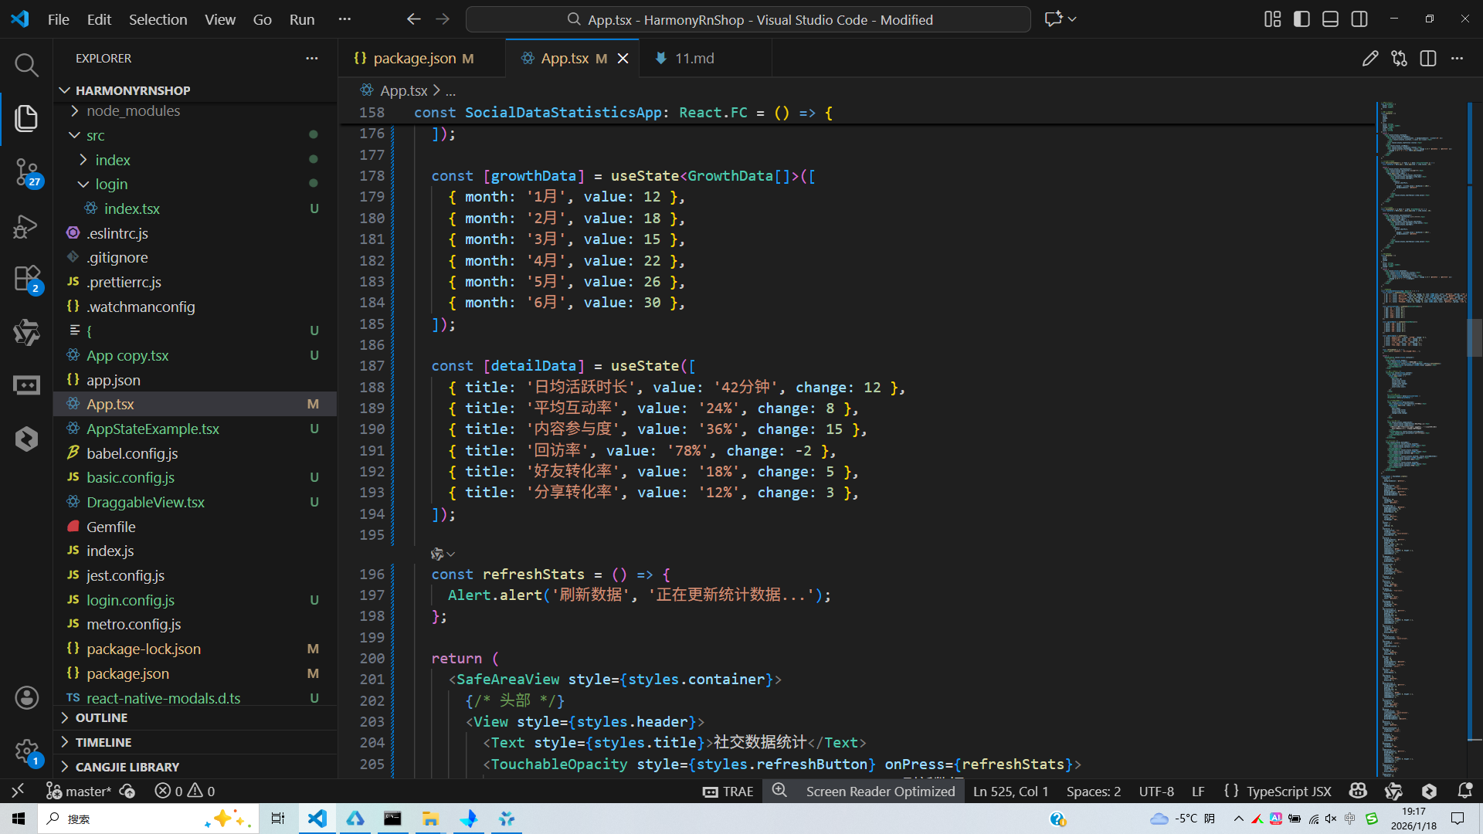
Task: Toggle the secondary side bar
Action: [1359, 19]
